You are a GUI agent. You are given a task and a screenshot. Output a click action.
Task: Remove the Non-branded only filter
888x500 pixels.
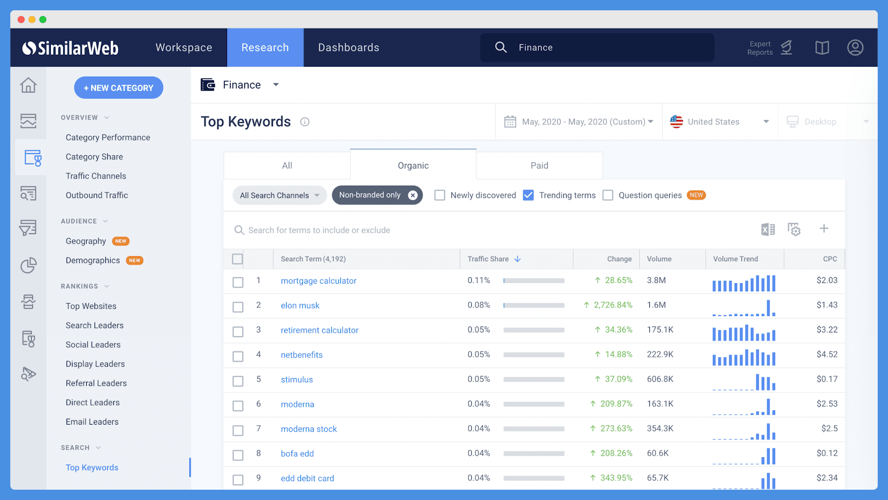pyautogui.click(x=413, y=195)
